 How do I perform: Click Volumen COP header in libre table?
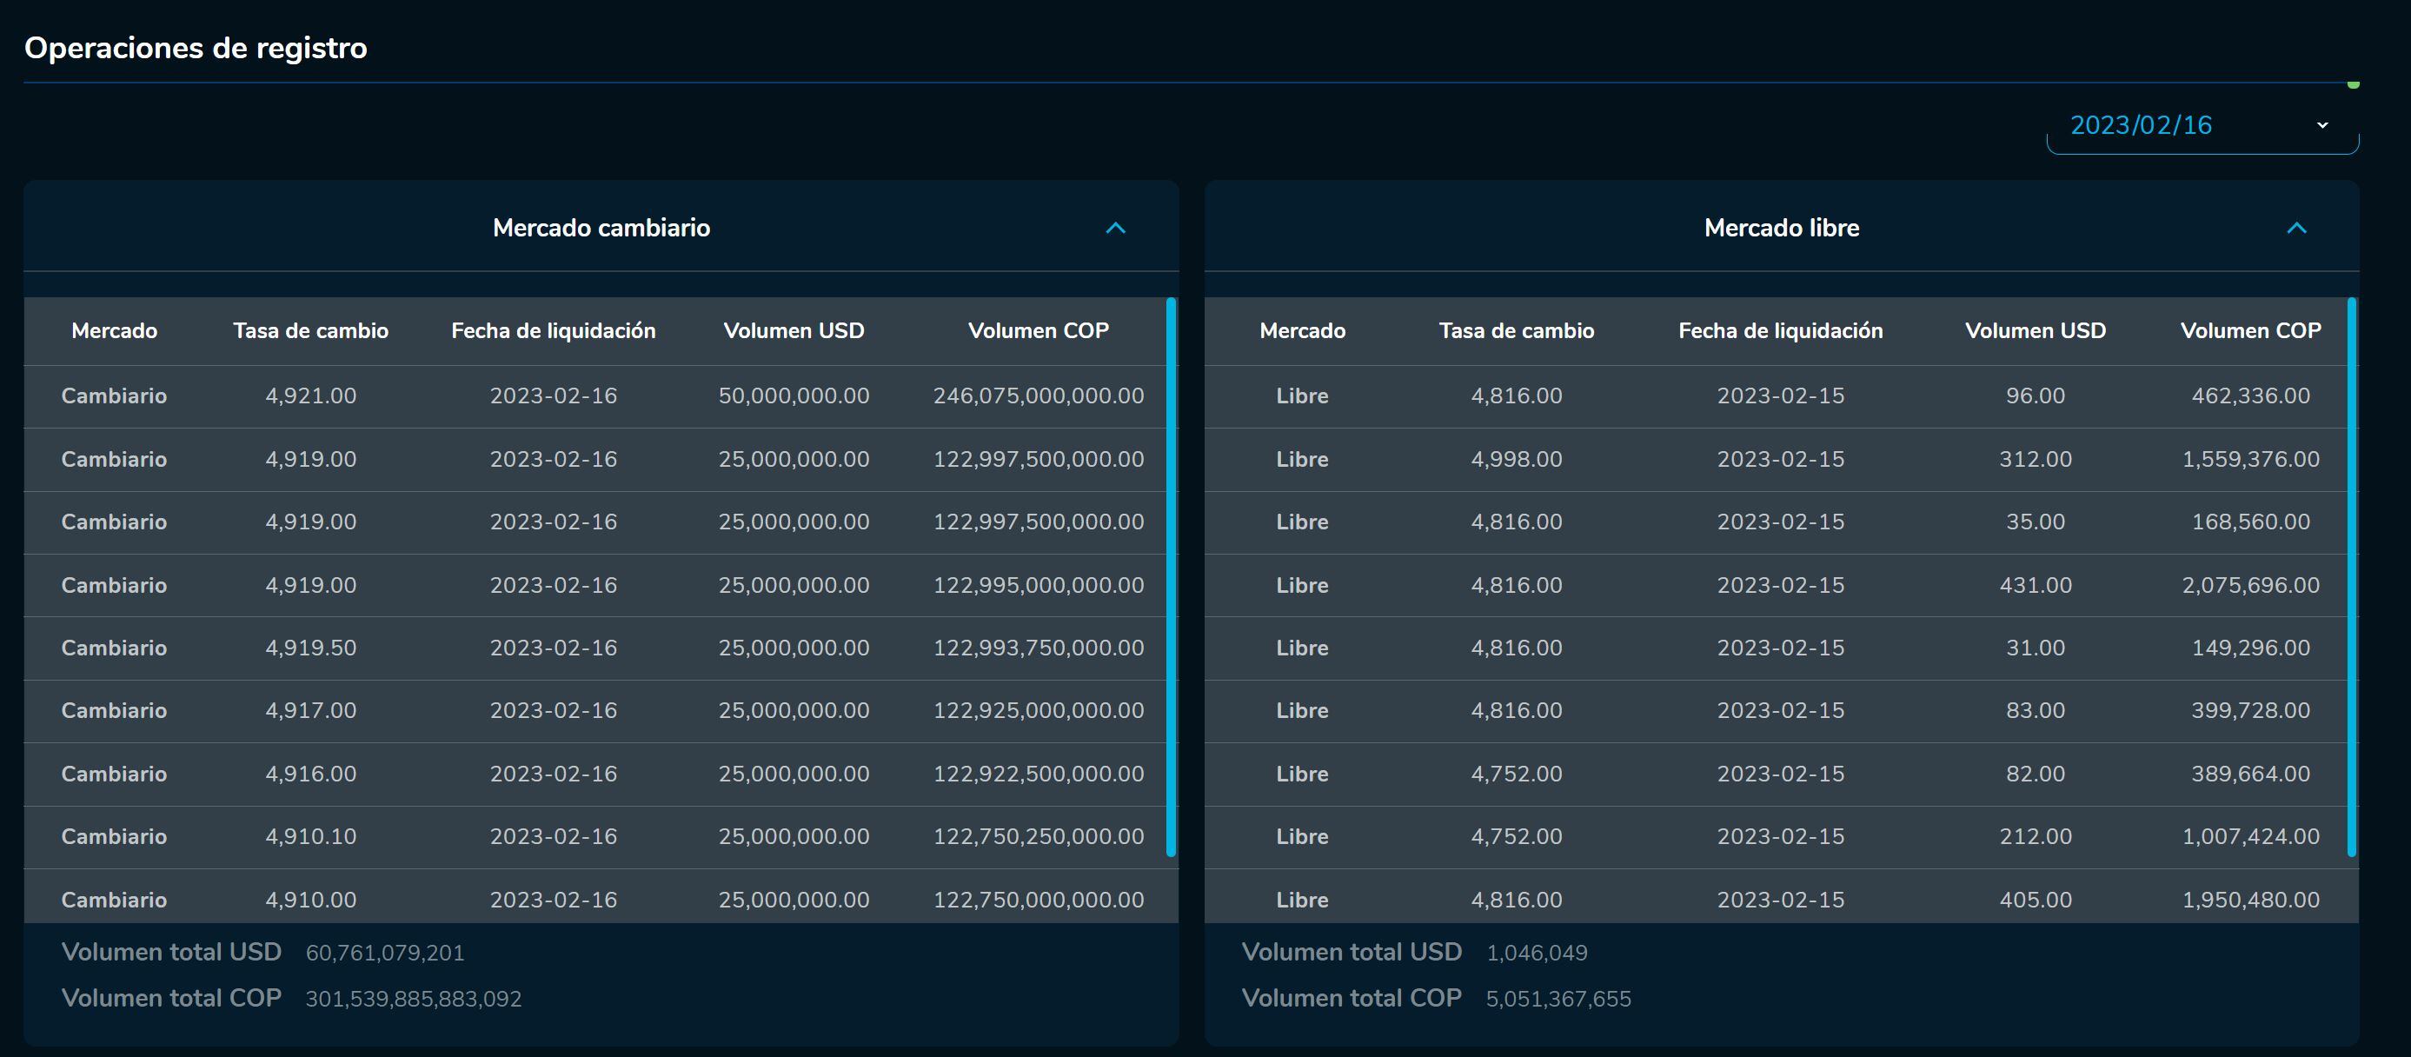coord(2250,330)
